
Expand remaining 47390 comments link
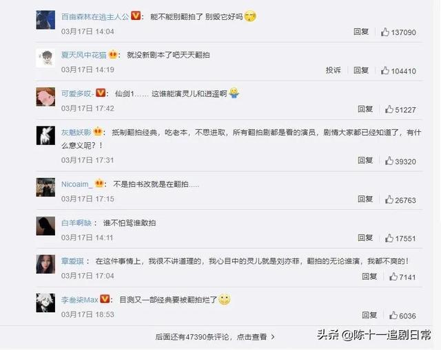click(215, 336)
